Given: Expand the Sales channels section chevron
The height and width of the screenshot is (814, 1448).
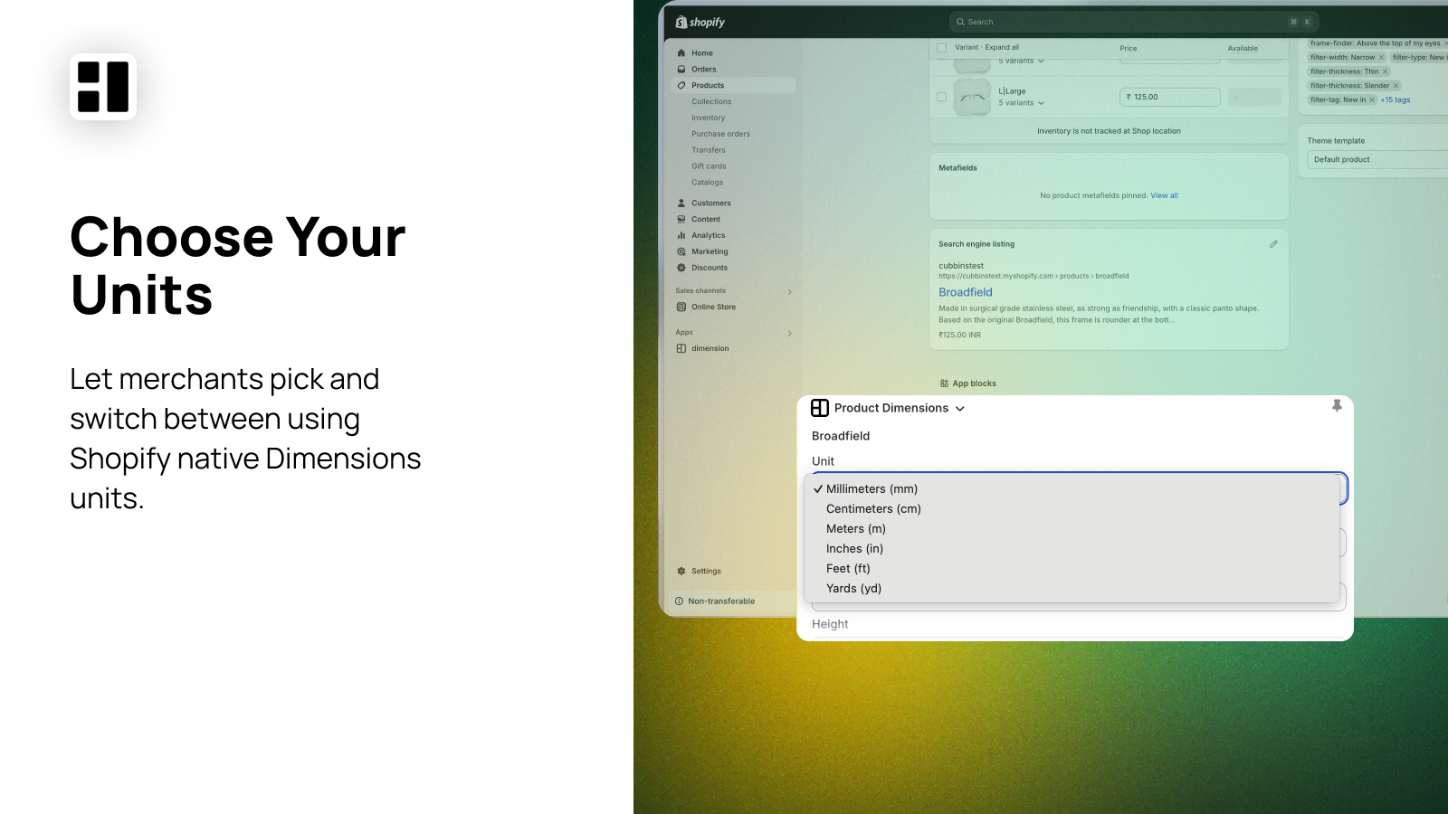Looking at the screenshot, I should [790, 292].
